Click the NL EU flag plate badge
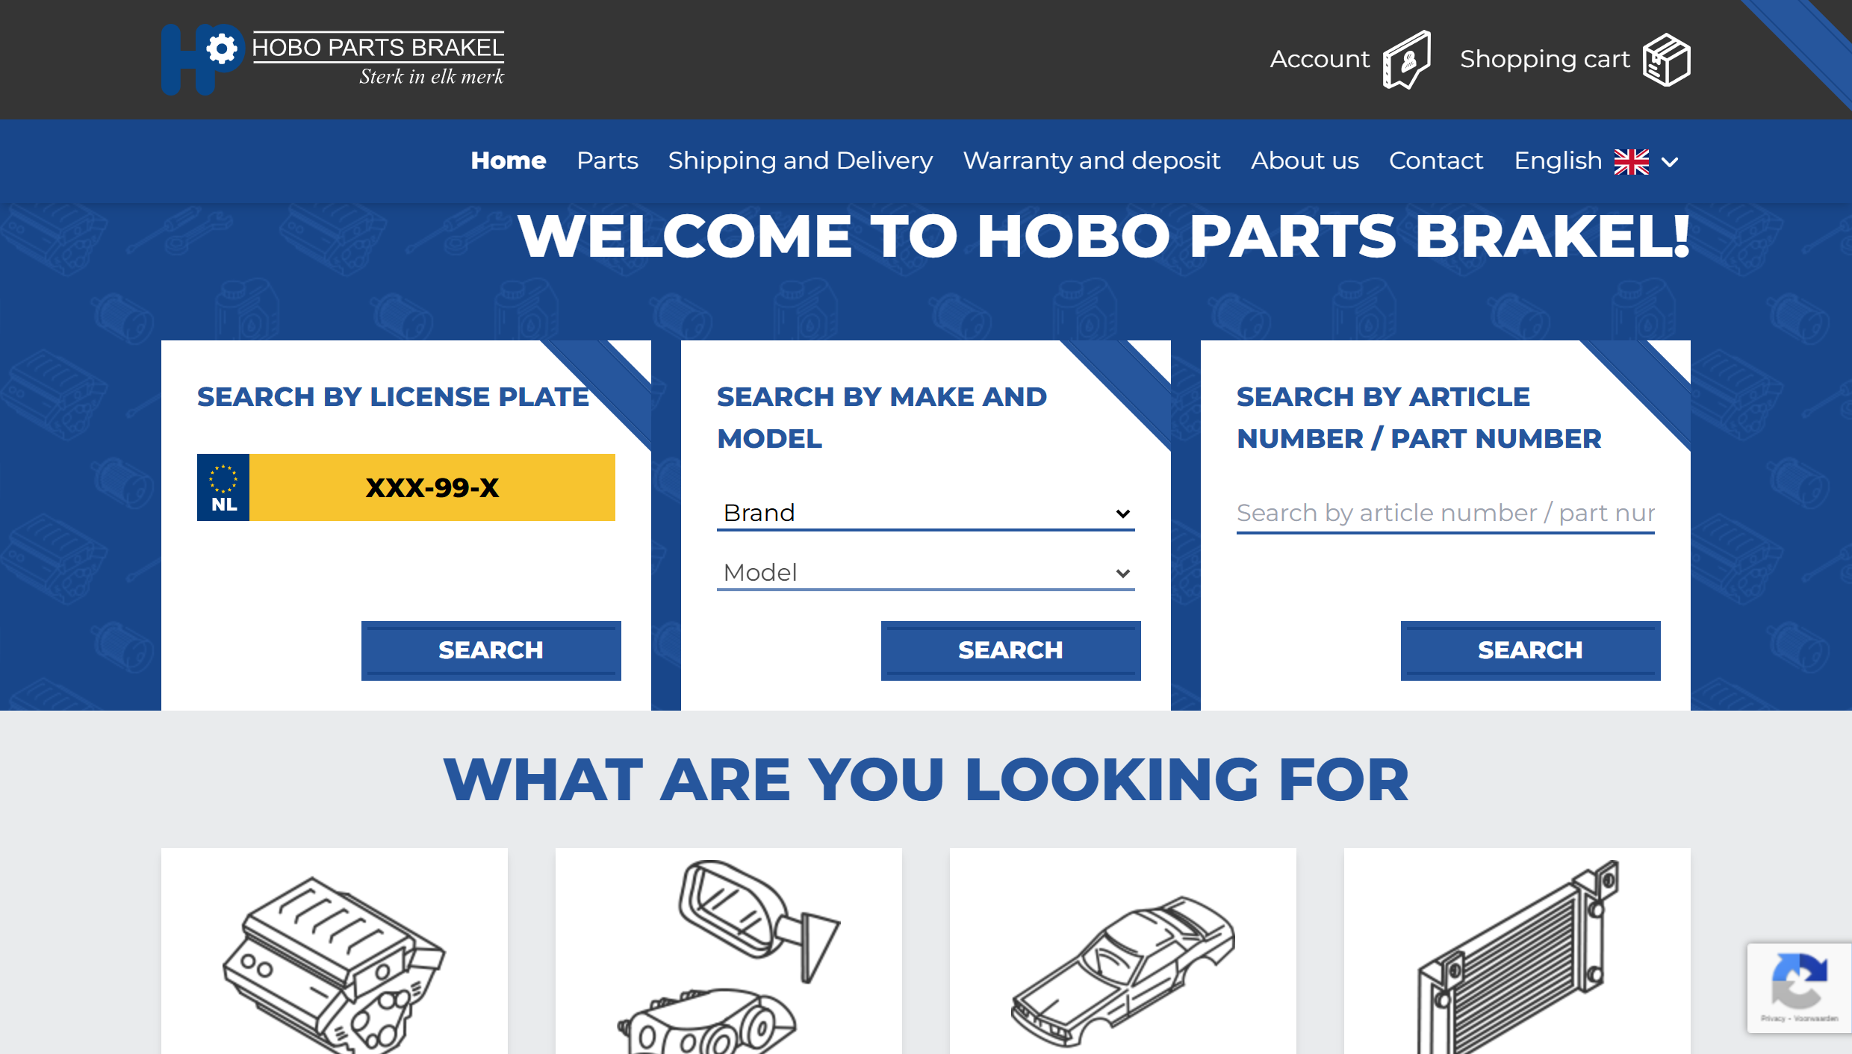This screenshot has height=1054, width=1852. click(223, 487)
